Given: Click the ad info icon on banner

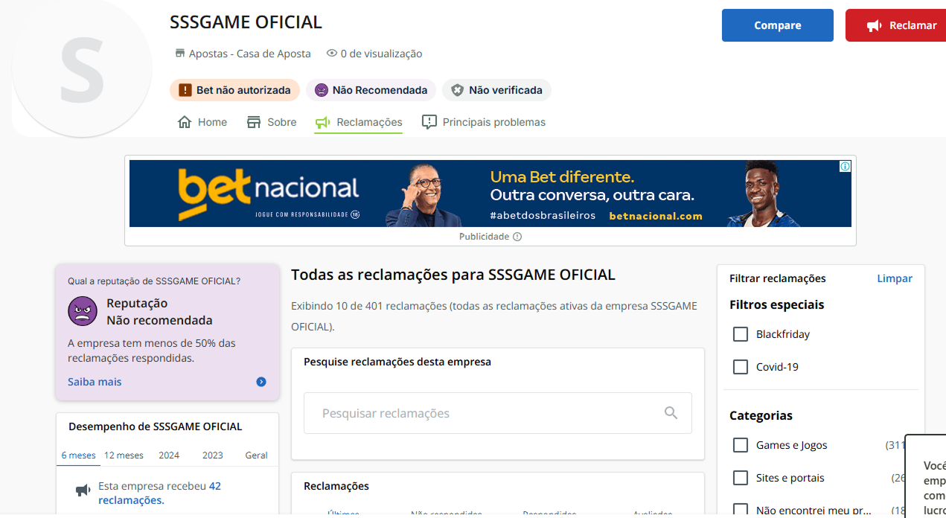Looking at the screenshot, I should coord(845,167).
